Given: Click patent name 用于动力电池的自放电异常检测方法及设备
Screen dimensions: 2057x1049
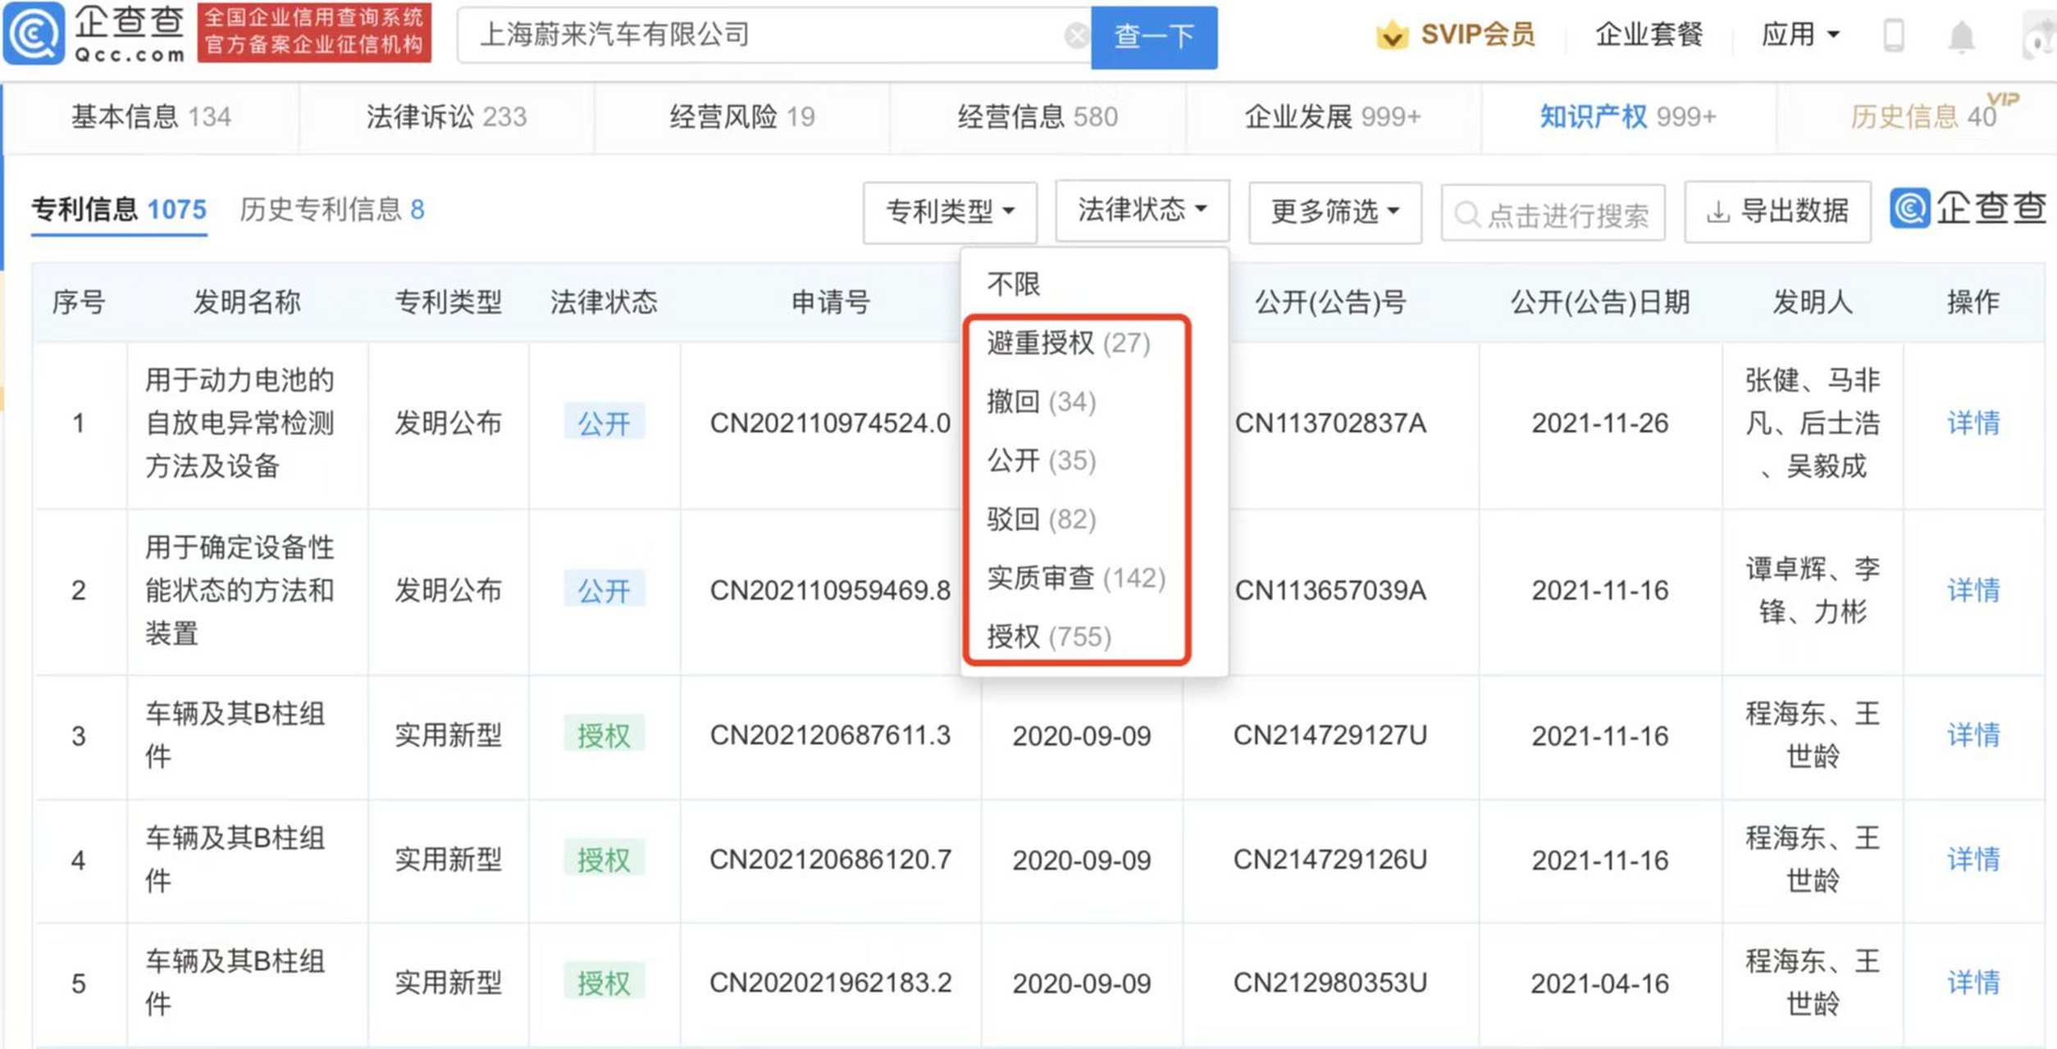Looking at the screenshot, I should [240, 423].
